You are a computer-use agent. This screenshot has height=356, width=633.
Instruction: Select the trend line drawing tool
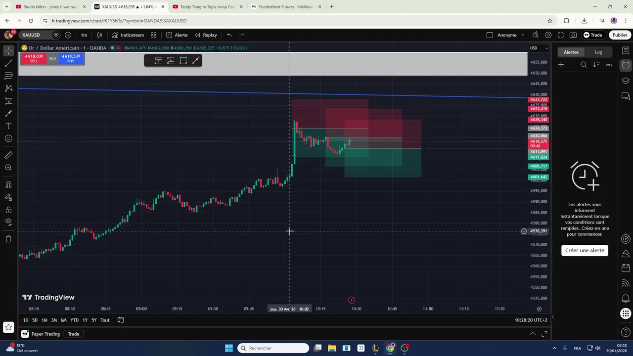tap(8, 63)
